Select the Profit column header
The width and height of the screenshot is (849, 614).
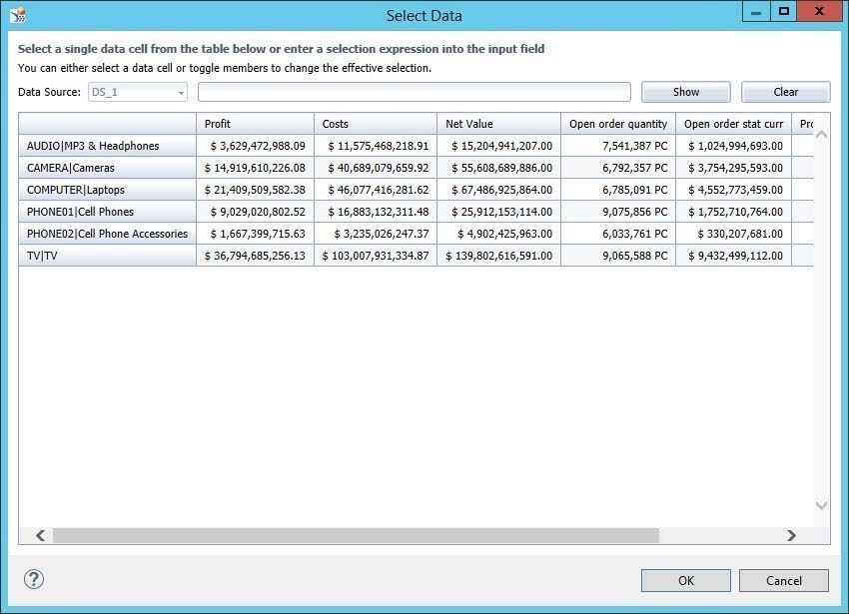click(x=255, y=124)
